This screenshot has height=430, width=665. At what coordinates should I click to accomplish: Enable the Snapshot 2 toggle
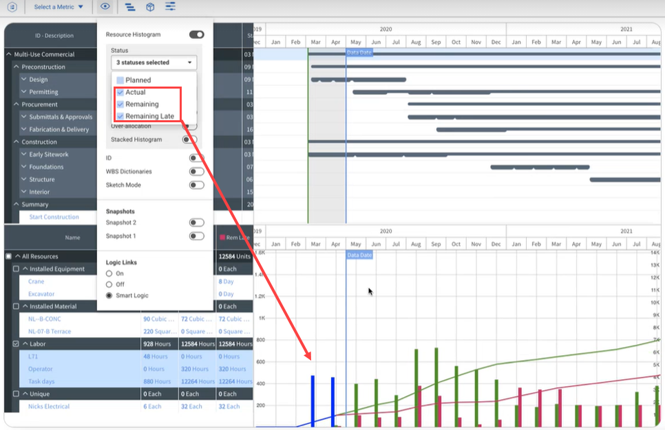click(x=196, y=223)
